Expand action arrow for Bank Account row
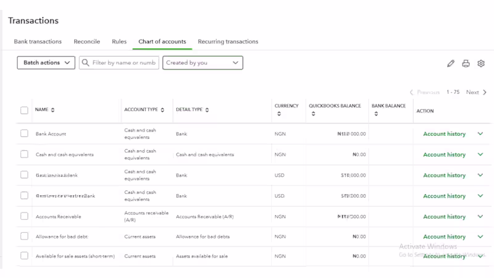Screen dimensions: 494x278 coord(480,133)
